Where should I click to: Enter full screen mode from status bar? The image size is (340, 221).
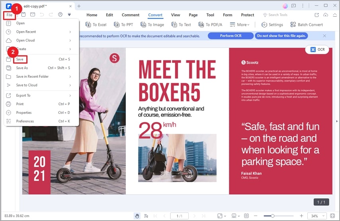click(x=332, y=216)
